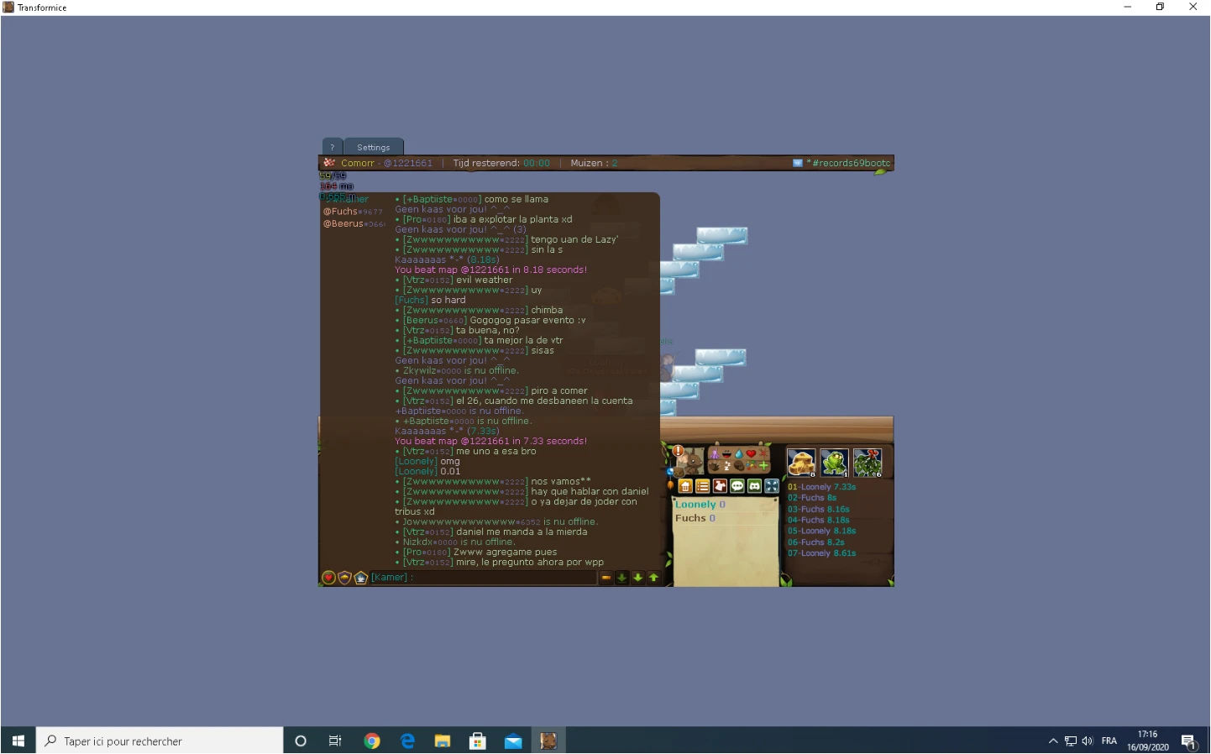Open the help tab marked with a question mark
This screenshot has height=754, width=1211.
tap(333, 147)
